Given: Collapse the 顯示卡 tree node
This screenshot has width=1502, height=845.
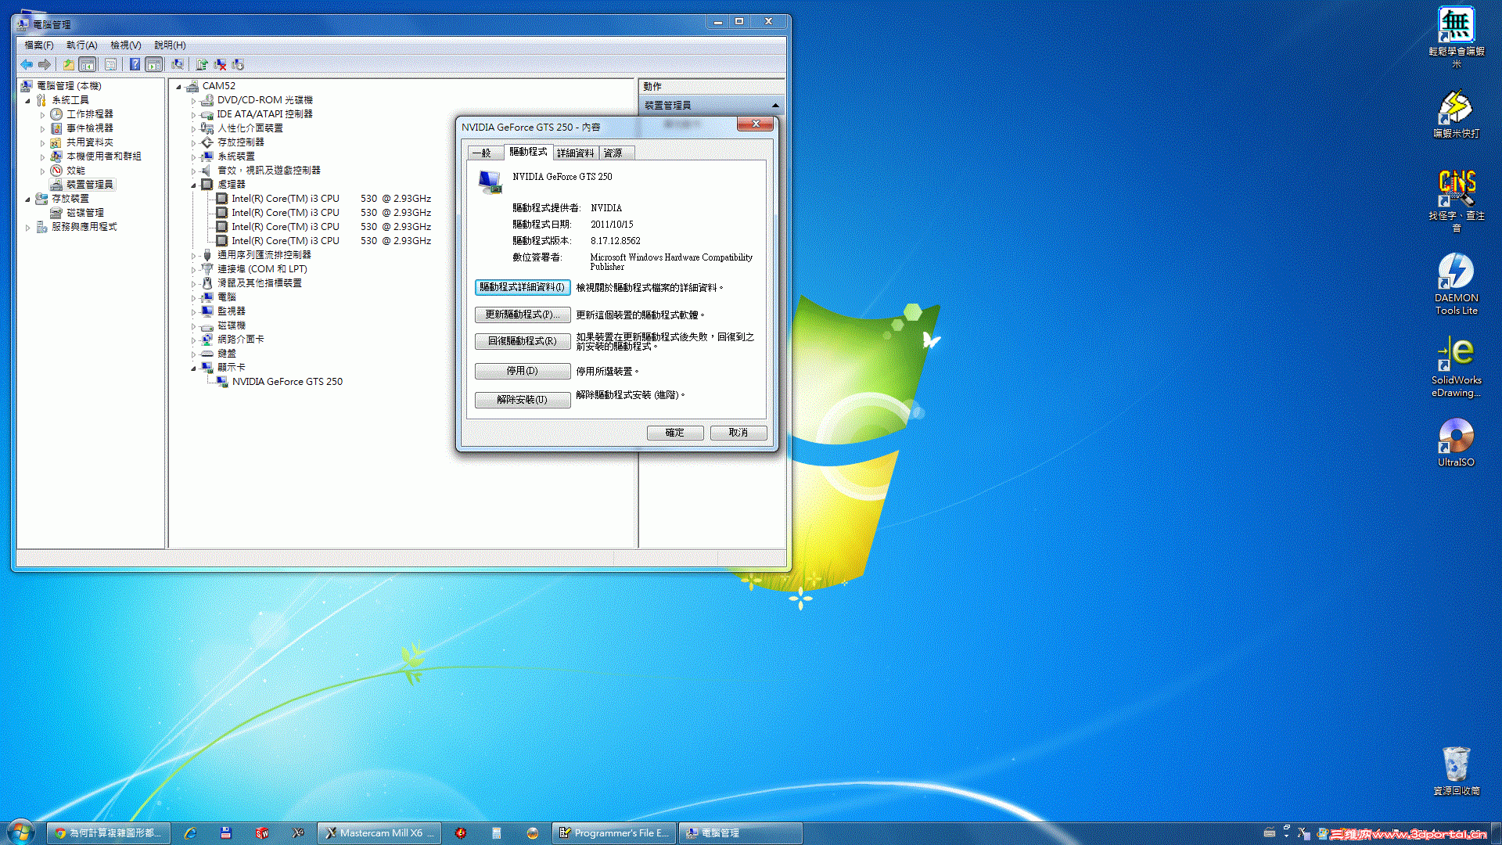Looking at the screenshot, I should pos(194,369).
